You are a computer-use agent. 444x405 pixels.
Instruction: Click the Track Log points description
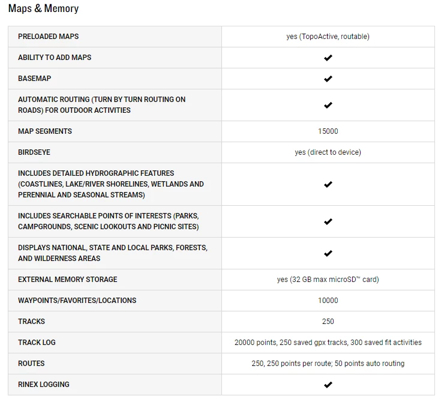(328, 343)
